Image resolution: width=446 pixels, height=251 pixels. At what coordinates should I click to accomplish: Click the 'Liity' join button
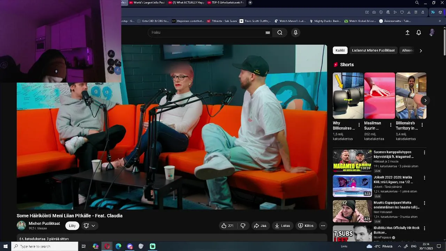(72, 226)
